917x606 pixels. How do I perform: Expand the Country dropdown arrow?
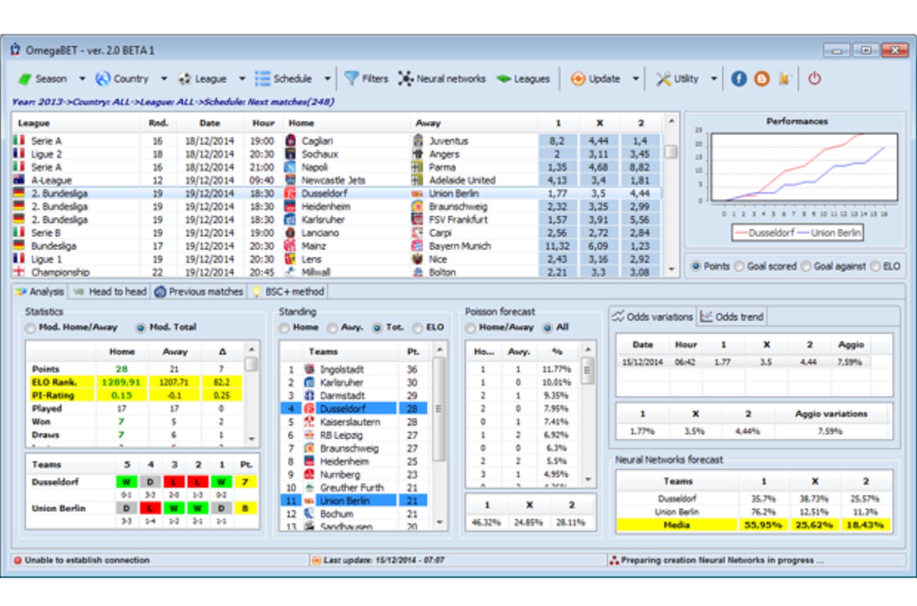click(163, 79)
